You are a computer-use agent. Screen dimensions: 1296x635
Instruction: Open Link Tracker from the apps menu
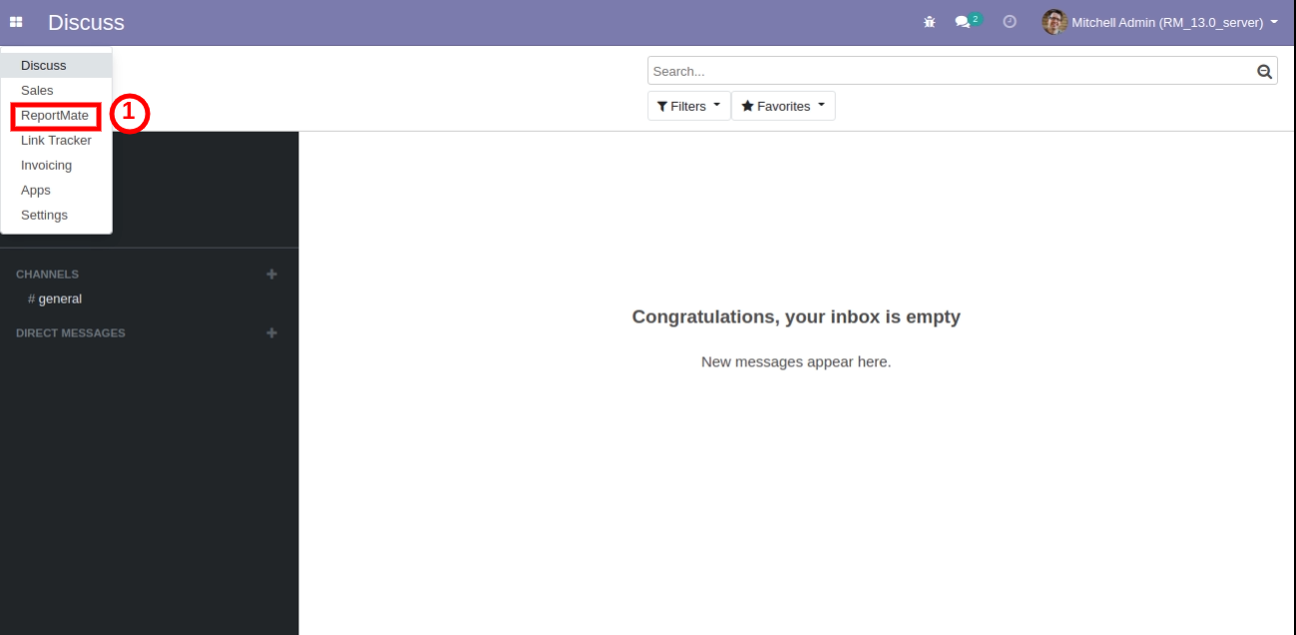coord(56,141)
